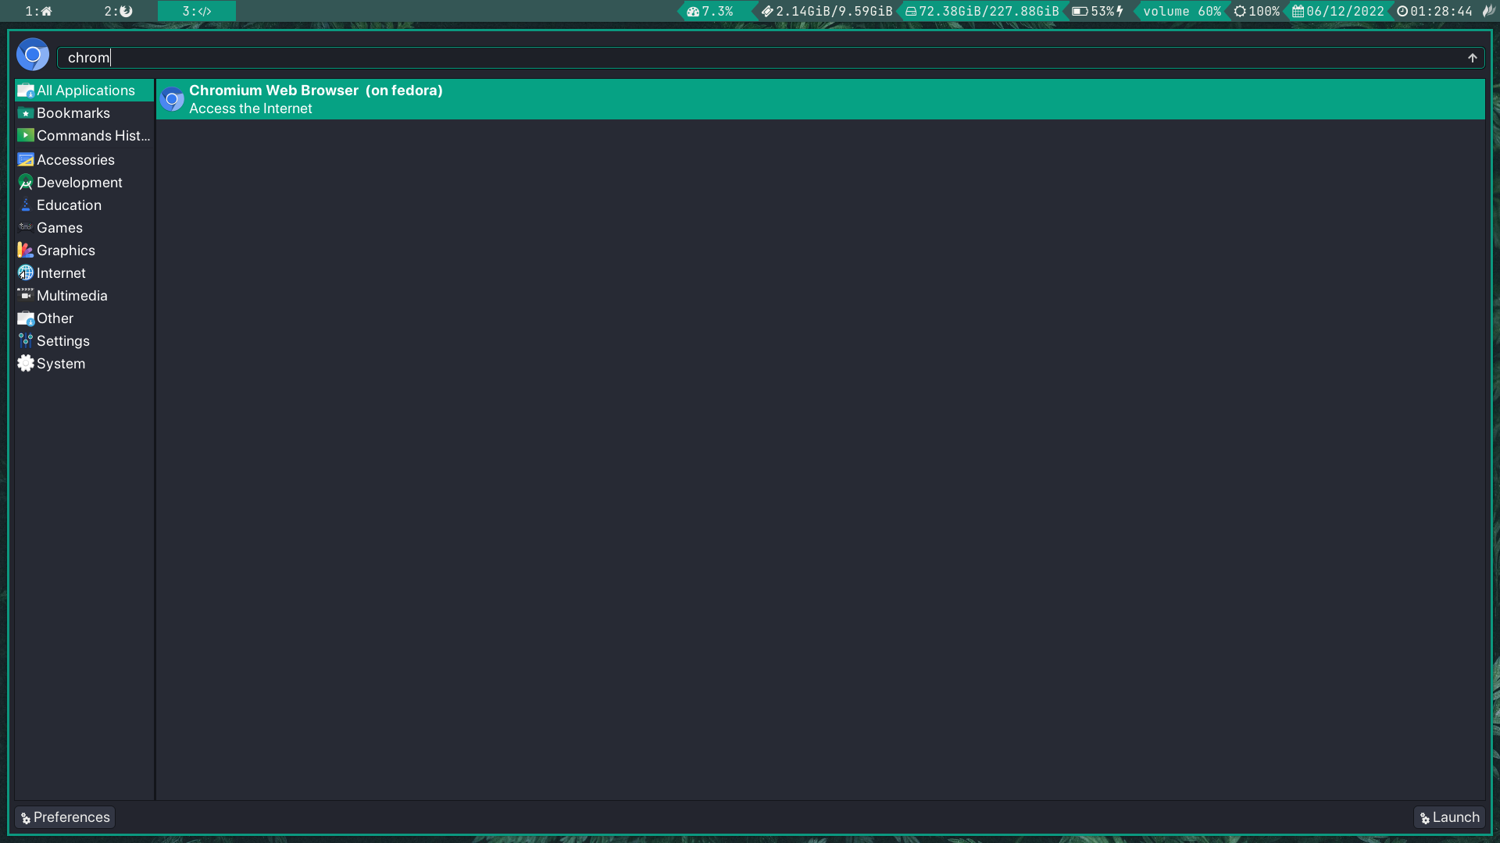Open the Graphics category icon

click(26, 251)
